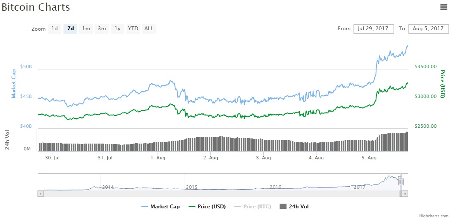
Task: Click the $3500.00 price axis label
Action: (426, 66)
